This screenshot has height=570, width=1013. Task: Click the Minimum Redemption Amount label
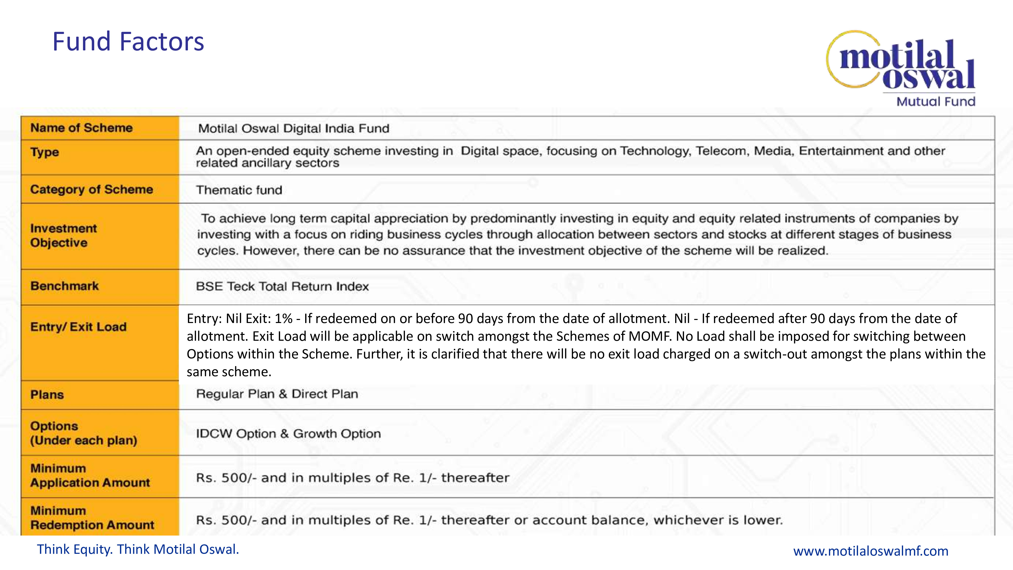pyautogui.click(x=92, y=518)
